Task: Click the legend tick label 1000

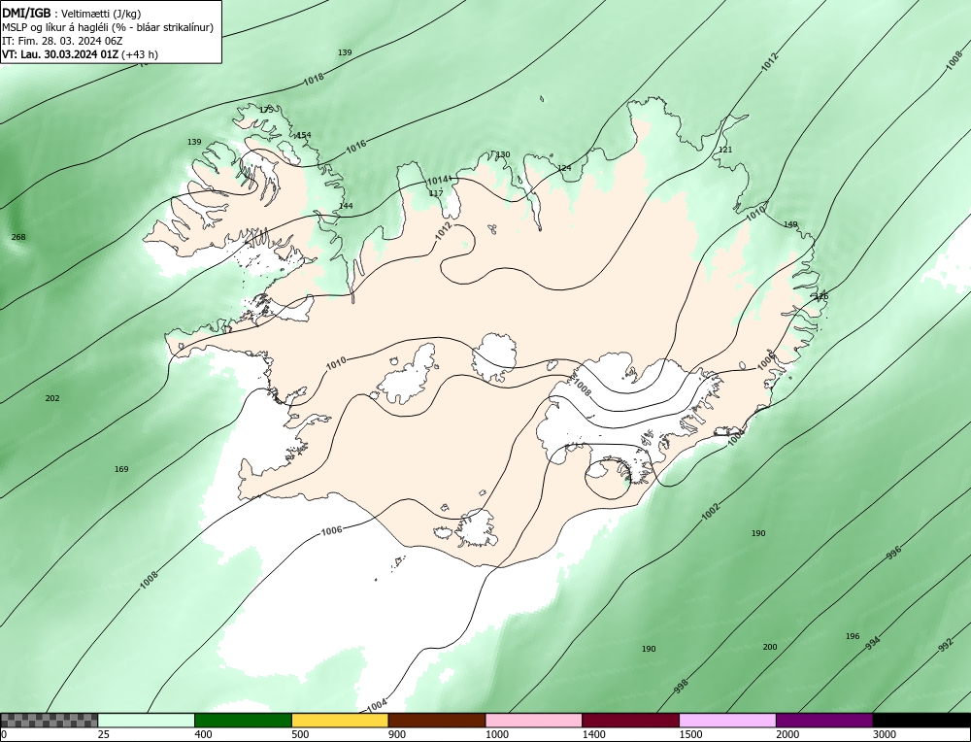Action: point(496,735)
